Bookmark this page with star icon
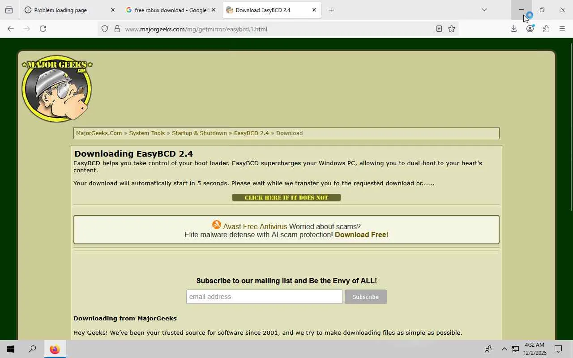The width and height of the screenshot is (573, 358). pyautogui.click(x=452, y=29)
